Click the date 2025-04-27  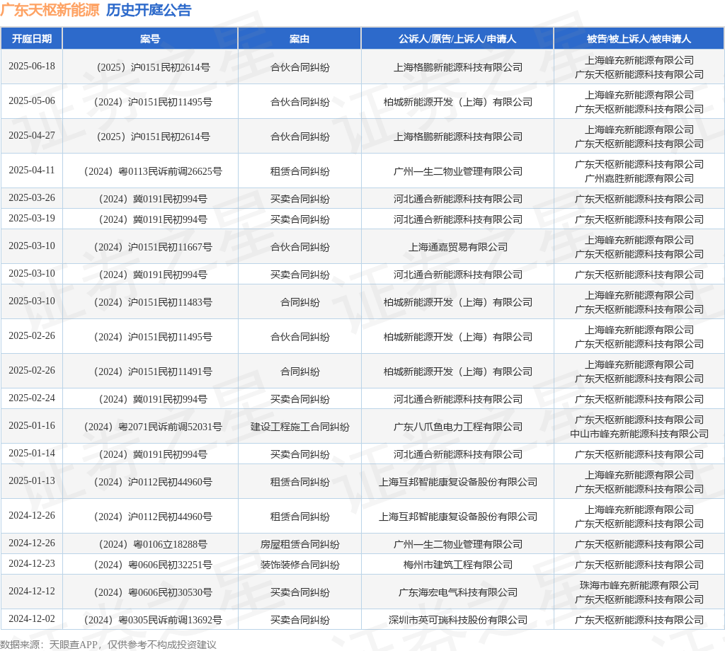(32, 135)
